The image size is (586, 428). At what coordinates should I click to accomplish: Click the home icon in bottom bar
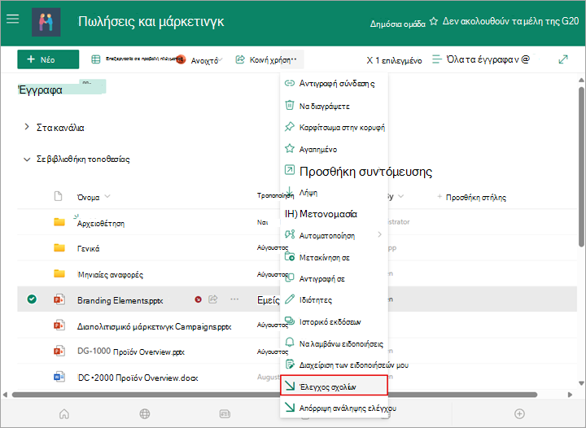(x=64, y=414)
